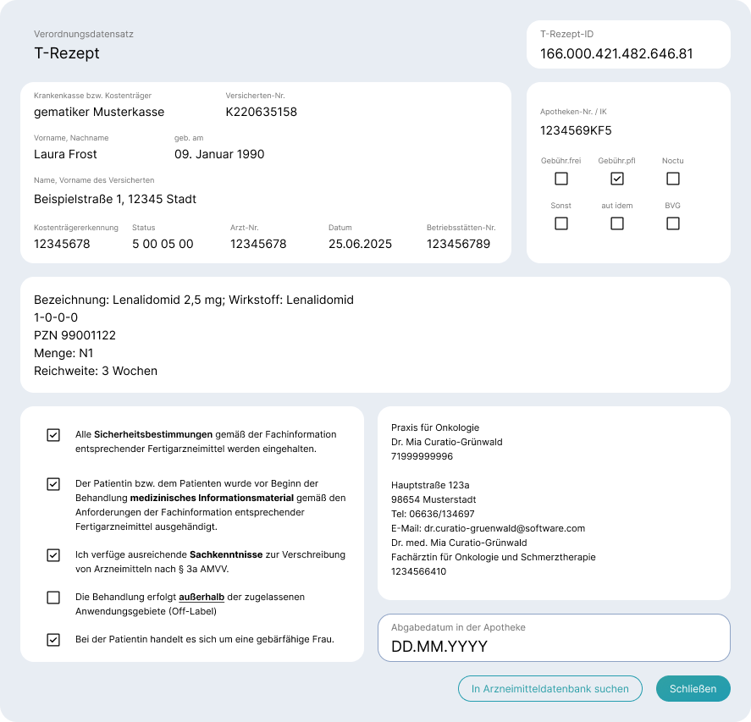Click In Arzneimitteldatenbank suchen button

tap(549, 688)
